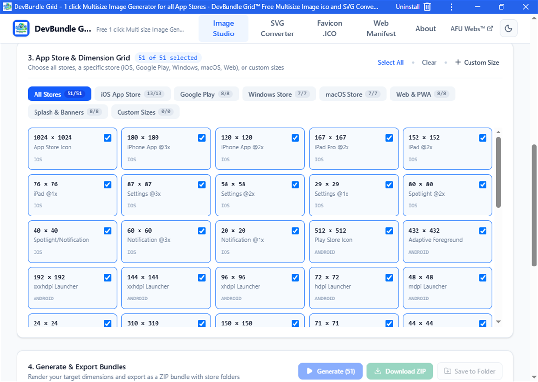
Task: Click the Generate (51) button
Action: [x=330, y=371]
